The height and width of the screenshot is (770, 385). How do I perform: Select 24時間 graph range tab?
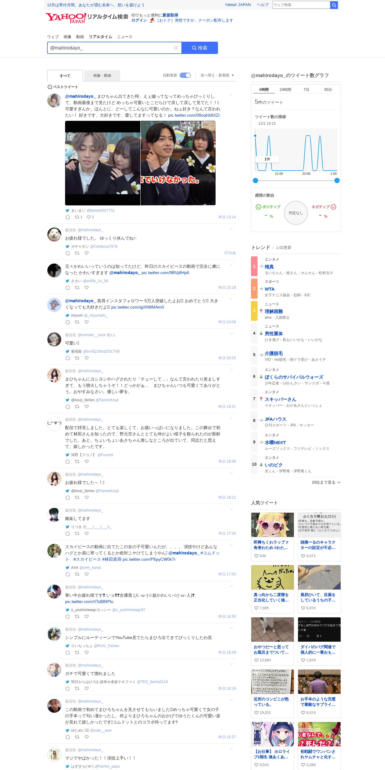coord(285,90)
